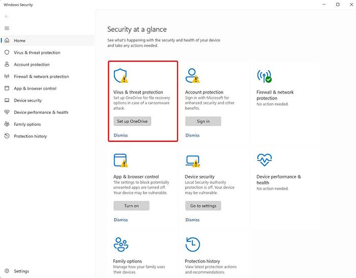Image resolution: width=356 pixels, height=278 pixels.
Task: Click the heart icon beside sidebar Device performance & health
Action: (7, 112)
